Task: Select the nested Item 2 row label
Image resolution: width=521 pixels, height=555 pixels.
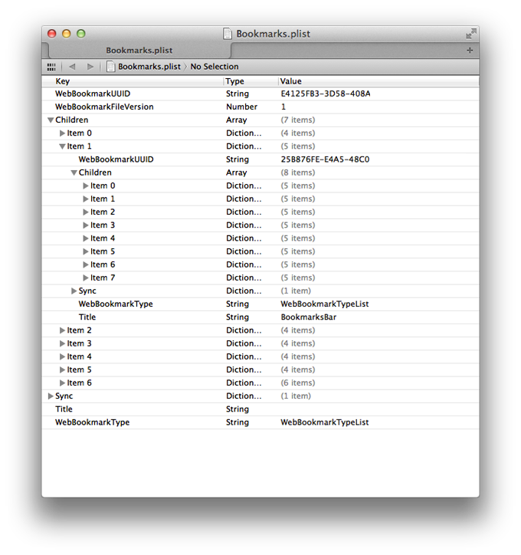Action: [103, 212]
